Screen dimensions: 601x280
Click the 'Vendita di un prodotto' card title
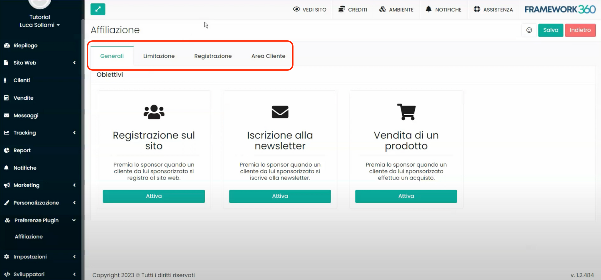click(406, 140)
